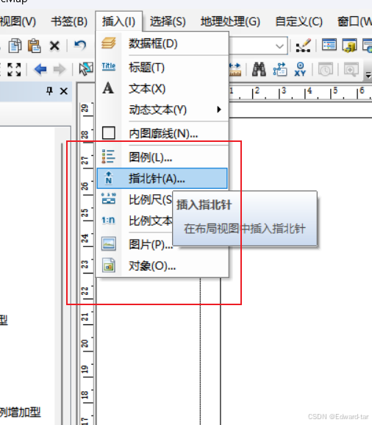This screenshot has width=372, height=425.
Task: Open the 选择(S) menu
Action: pos(168,21)
